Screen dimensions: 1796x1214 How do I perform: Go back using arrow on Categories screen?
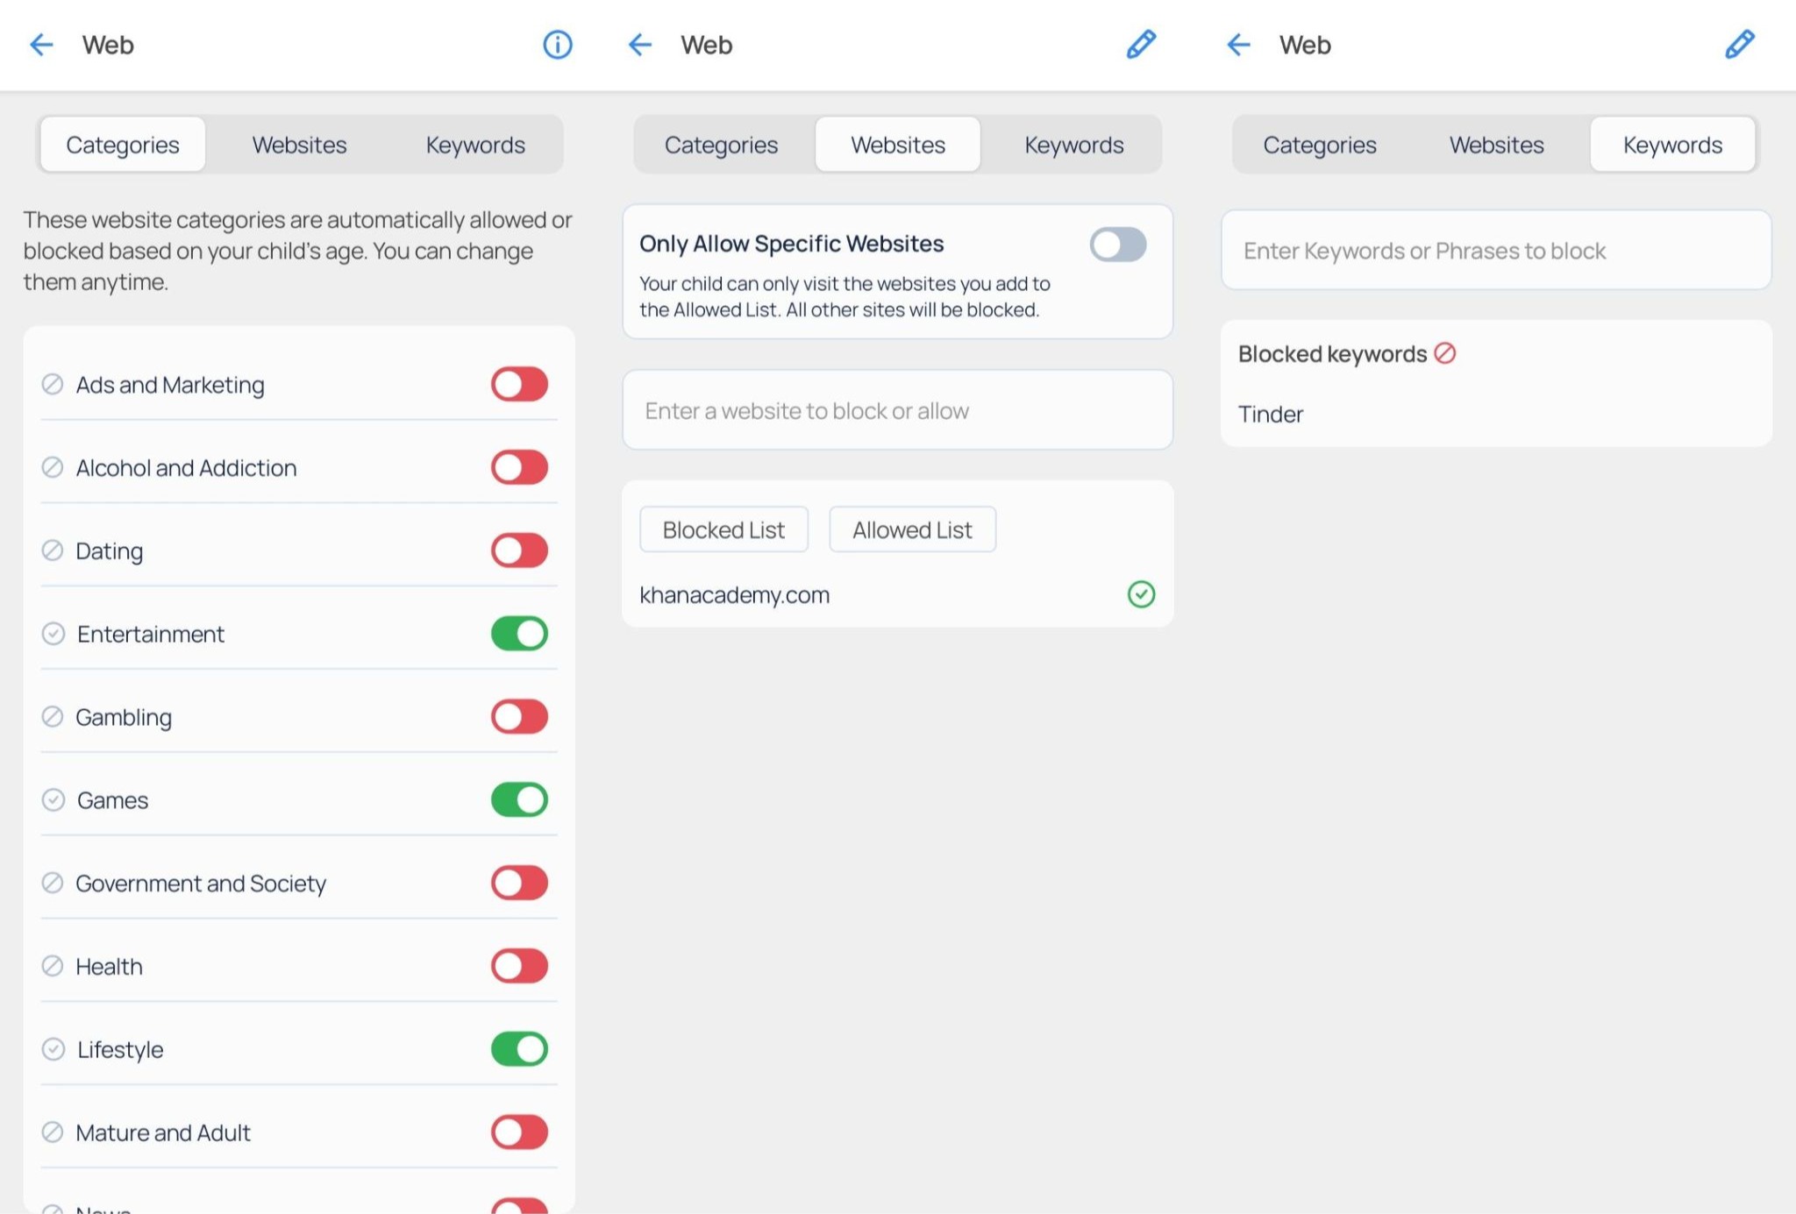[41, 45]
